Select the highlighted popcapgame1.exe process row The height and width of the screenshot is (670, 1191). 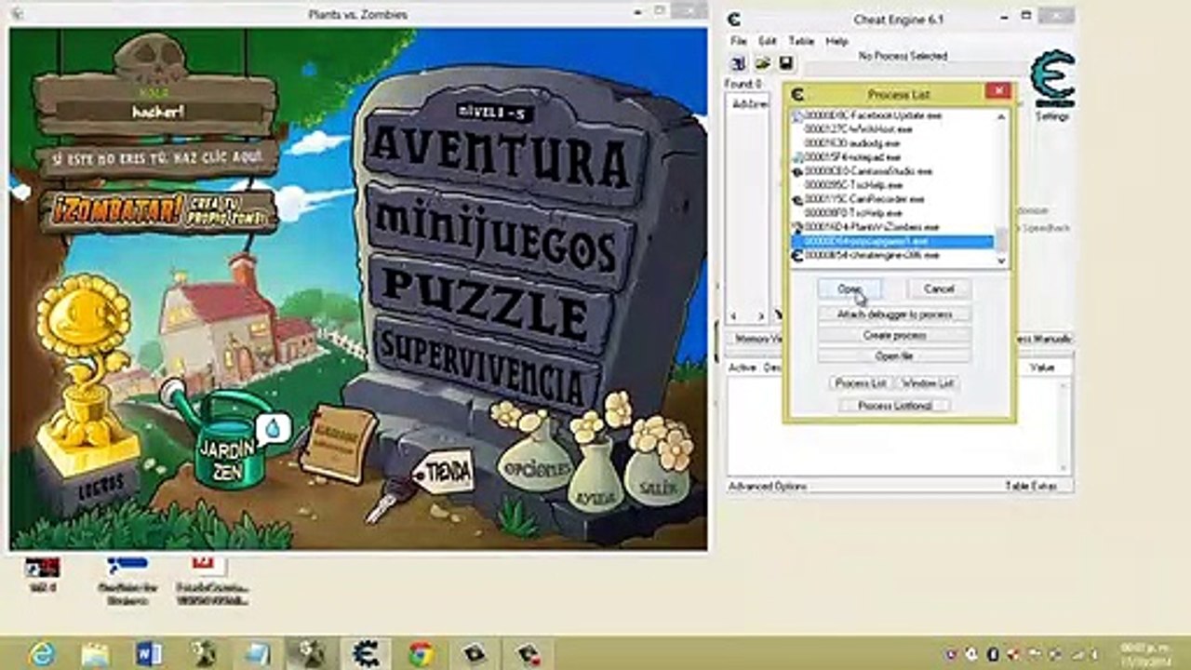[891, 241]
